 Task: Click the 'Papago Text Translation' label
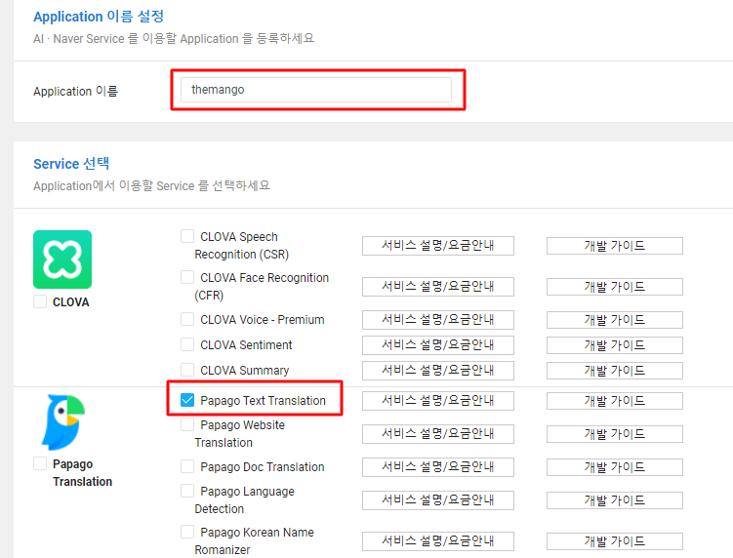[x=263, y=401]
